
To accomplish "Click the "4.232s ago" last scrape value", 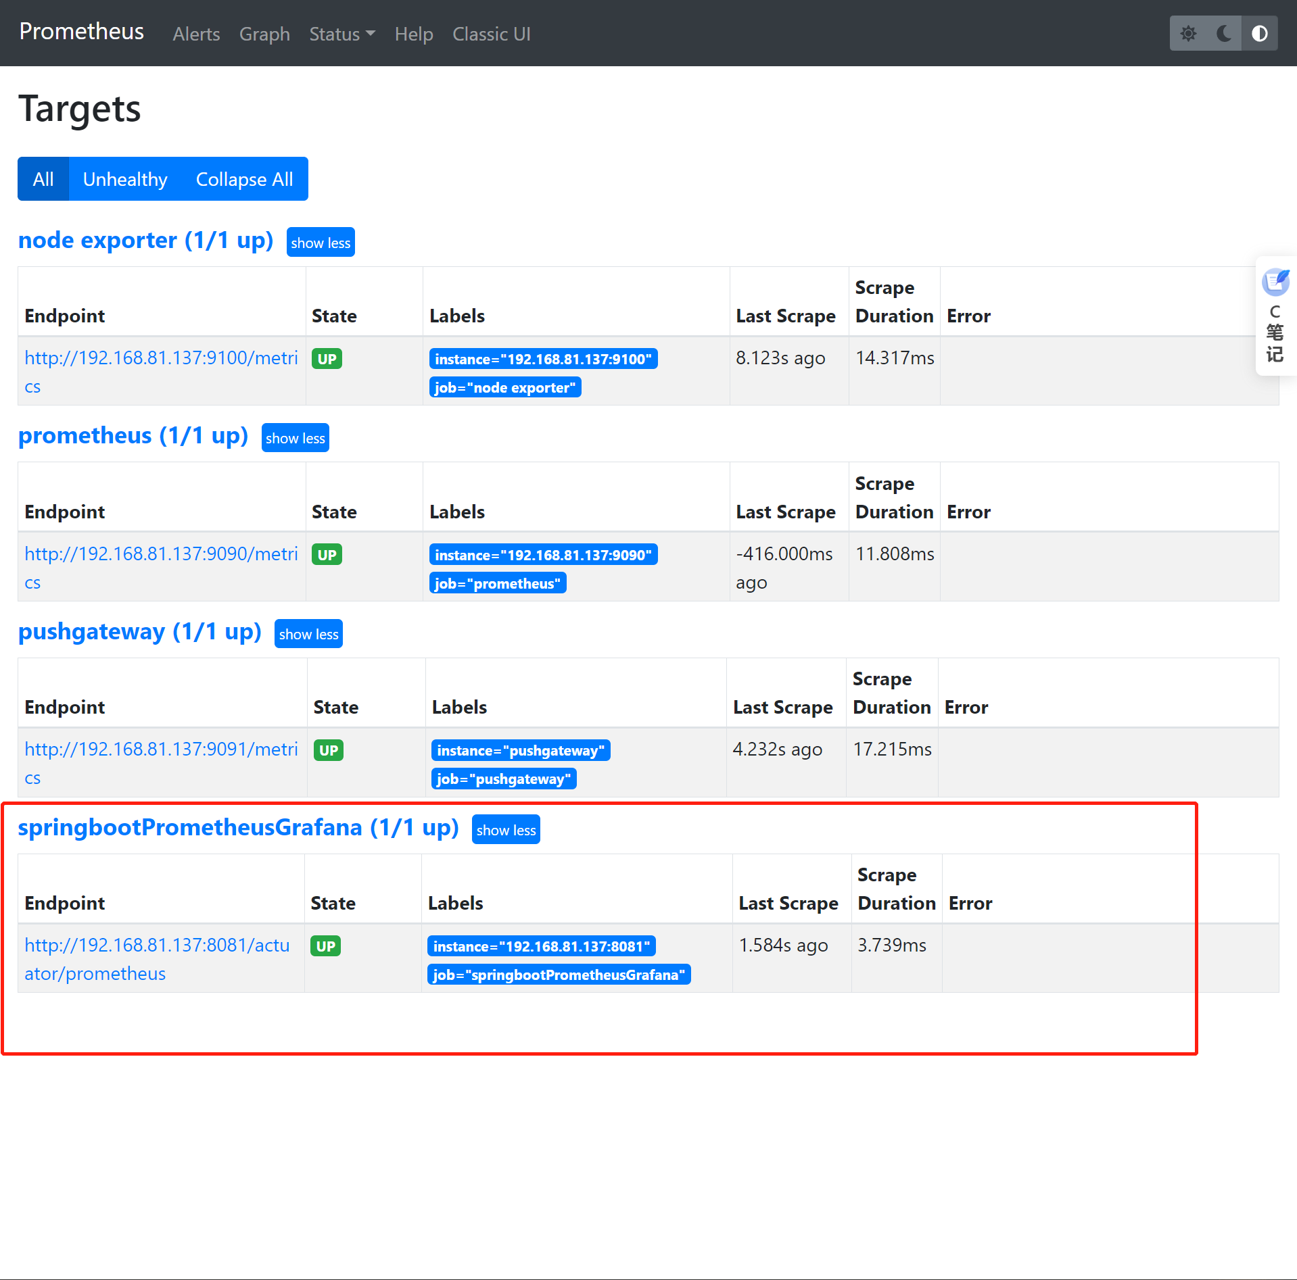I will click(778, 749).
